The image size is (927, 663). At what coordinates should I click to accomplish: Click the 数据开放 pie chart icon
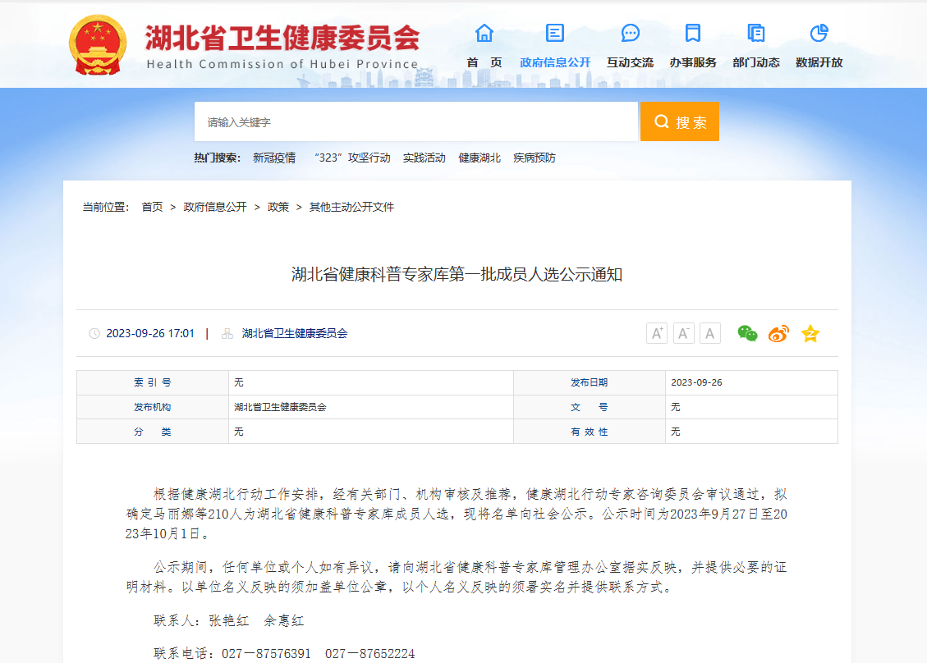(x=819, y=33)
